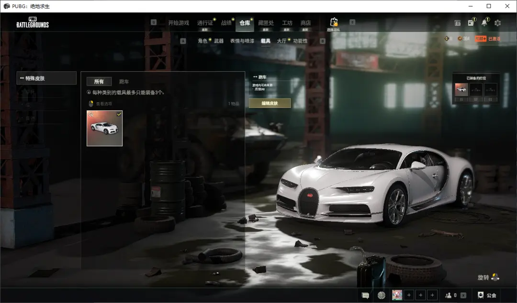Add a teammate in the first plus slot
The width and height of the screenshot is (517, 303).
(x=409, y=295)
